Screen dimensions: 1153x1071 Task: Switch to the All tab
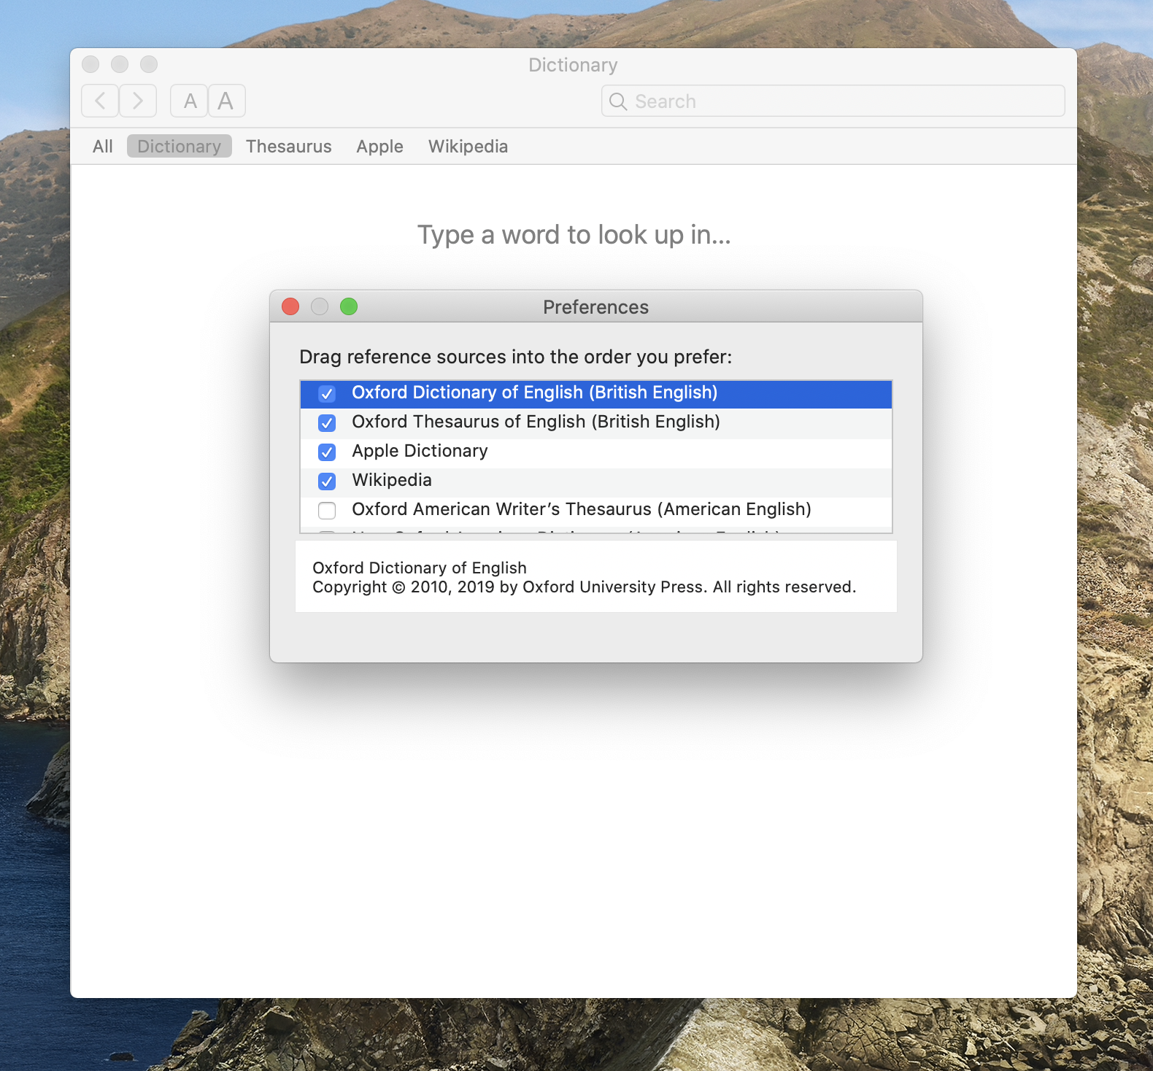click(x=103, y=147)
